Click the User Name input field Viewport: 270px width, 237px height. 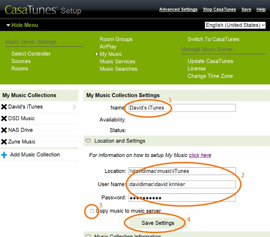click(182, 184)
